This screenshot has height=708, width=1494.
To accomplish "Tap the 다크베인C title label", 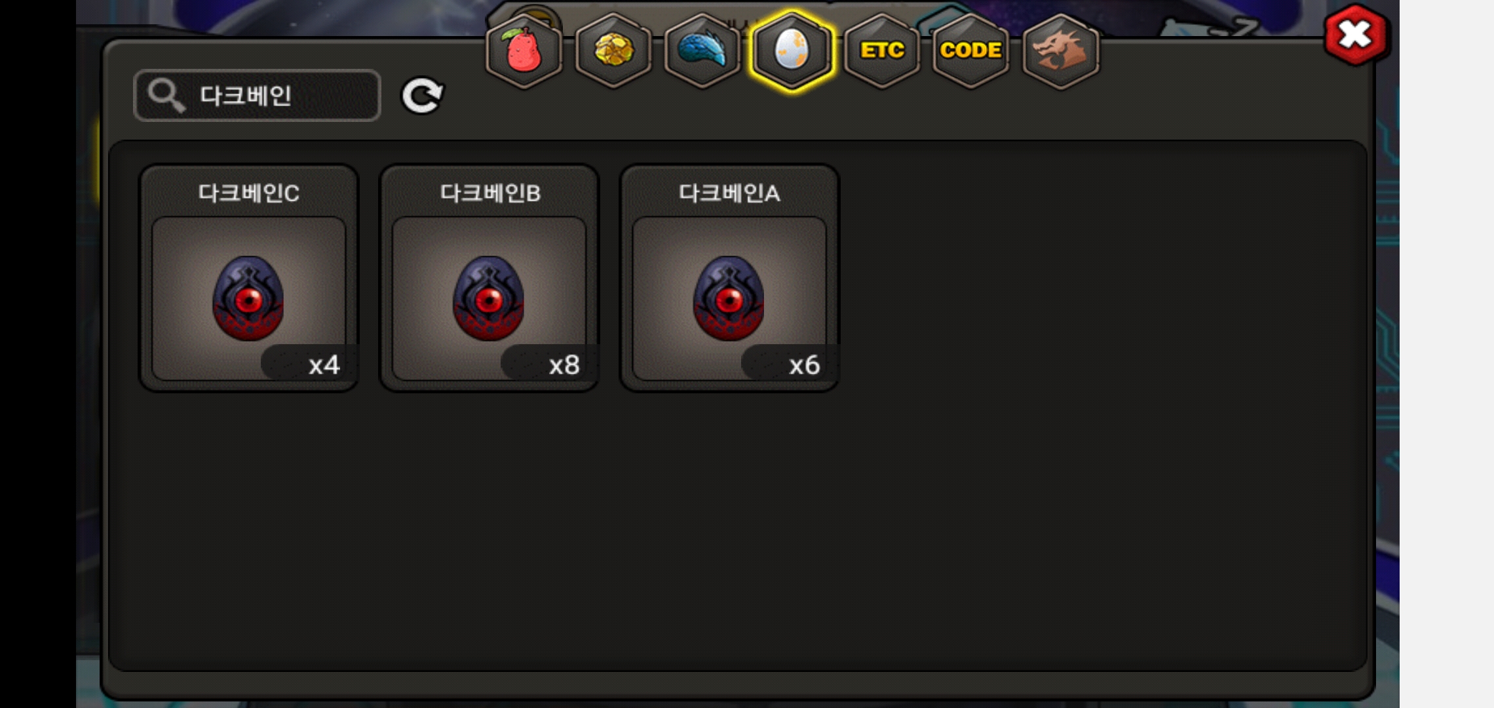I will (249, 193).
